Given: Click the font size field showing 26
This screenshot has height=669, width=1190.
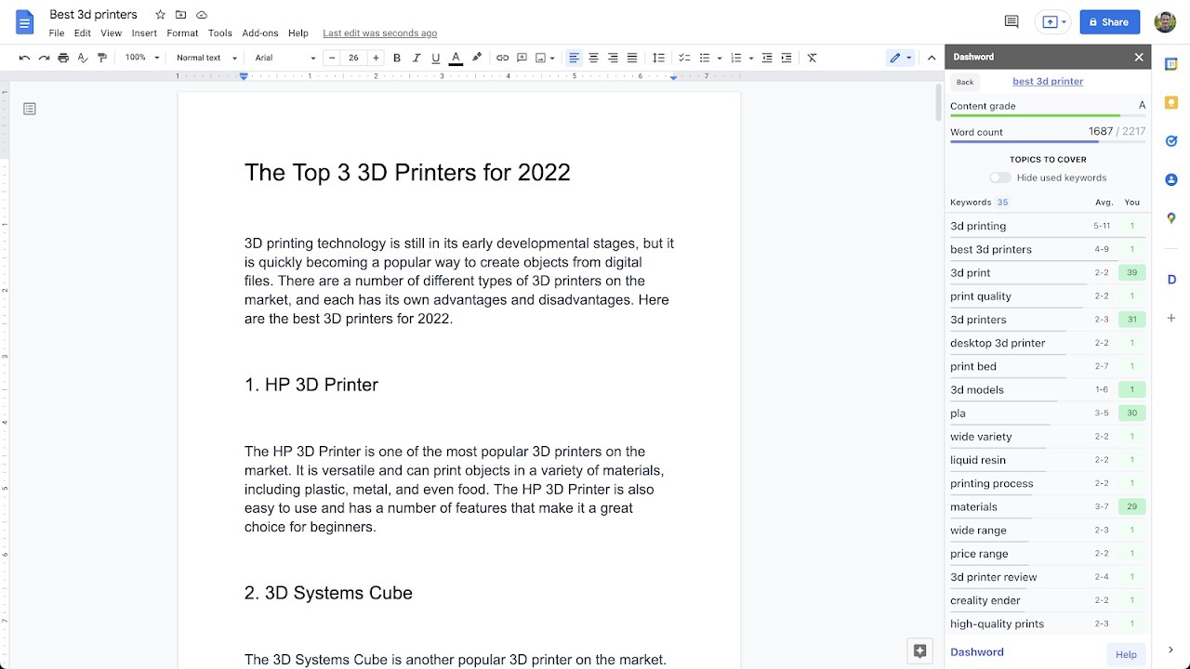Looking at the screenshot, I should tap(353, 58).
